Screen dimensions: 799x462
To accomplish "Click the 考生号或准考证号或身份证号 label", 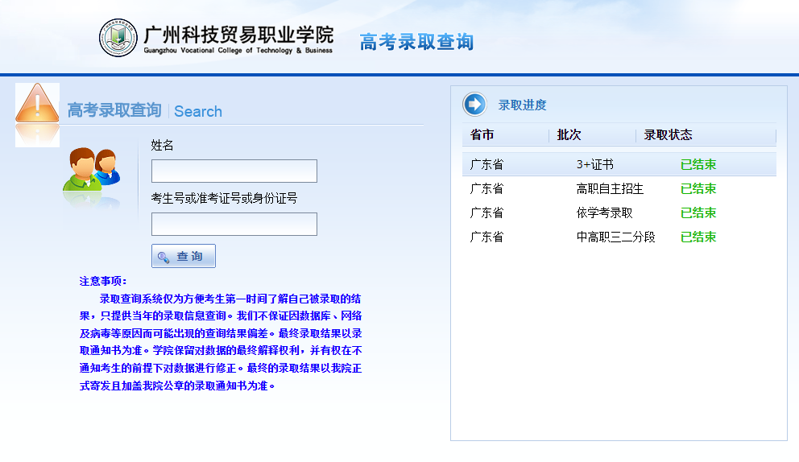I will tap(224, 198).
